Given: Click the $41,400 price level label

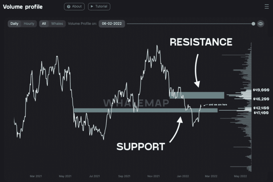Looking at the screenshot, I should [261, 113].
